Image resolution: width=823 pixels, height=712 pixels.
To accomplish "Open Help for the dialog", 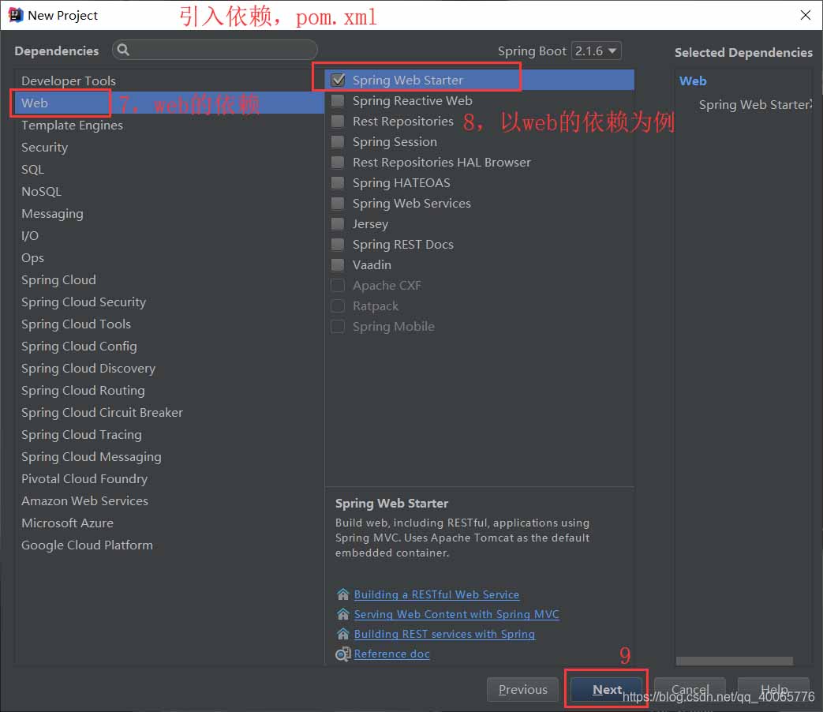I will pos(773,689).
